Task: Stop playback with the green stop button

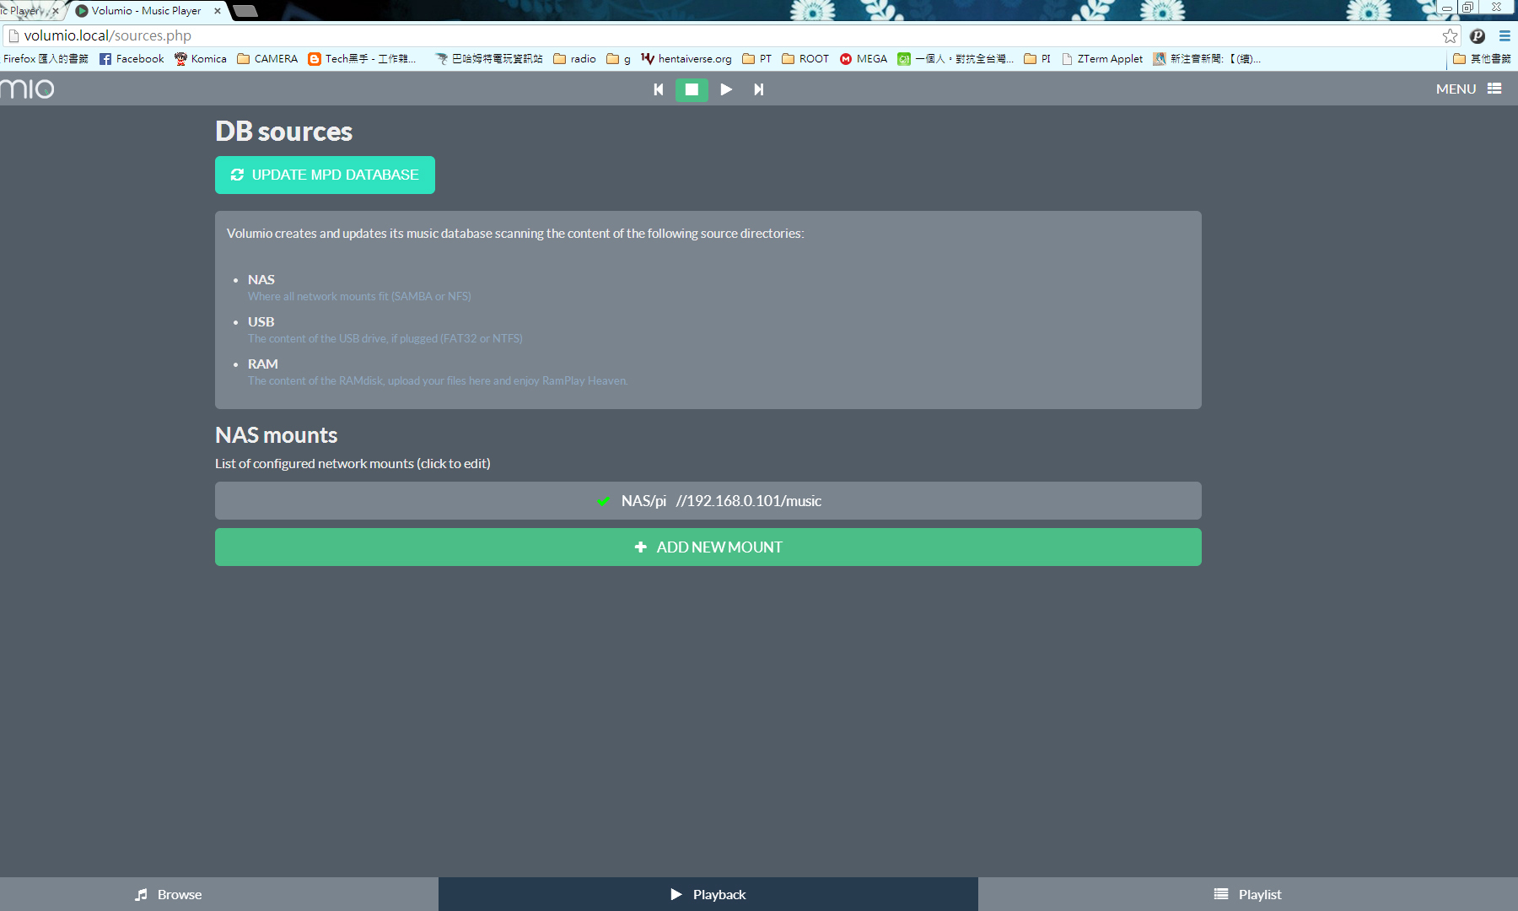Action: 692,89
